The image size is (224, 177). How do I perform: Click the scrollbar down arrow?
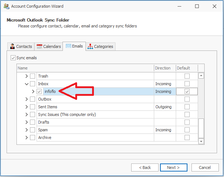coord(201,141)
